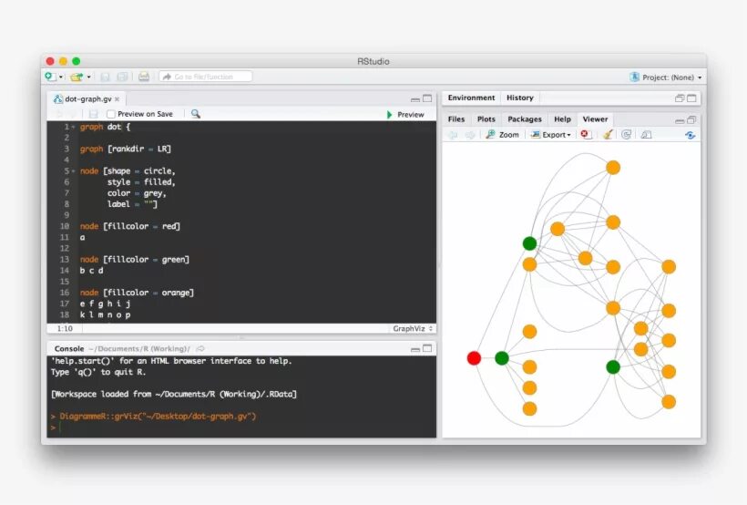Click the editor Save icon beside Preview on Save
The width and height of the screenshot is (747, 505).
click(x=93, y=114)
